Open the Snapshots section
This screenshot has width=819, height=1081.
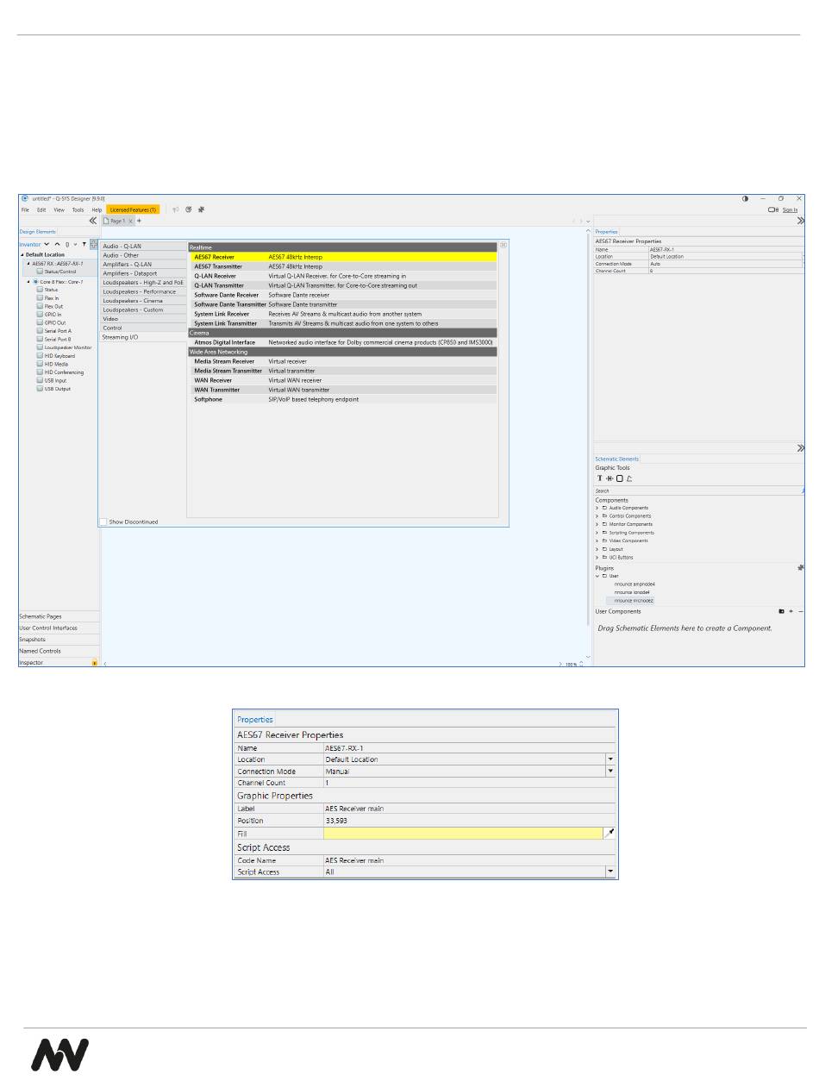(x=59, y=640)
